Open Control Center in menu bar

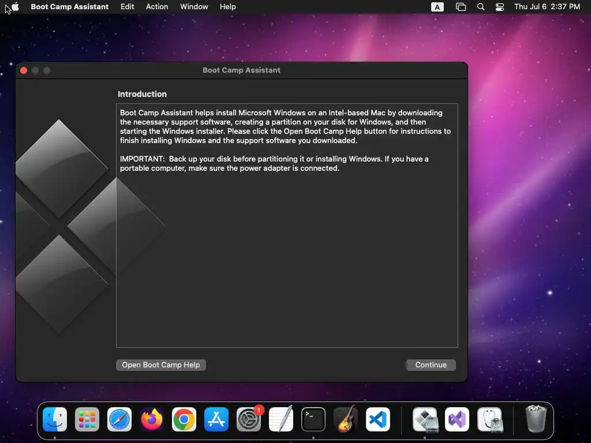pyautogui.click(x=500, y=7)
